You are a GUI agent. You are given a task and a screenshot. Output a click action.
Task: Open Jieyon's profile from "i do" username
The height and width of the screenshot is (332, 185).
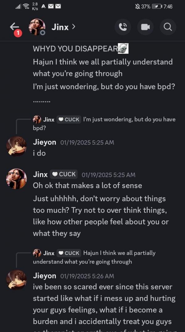coord(44,142)
